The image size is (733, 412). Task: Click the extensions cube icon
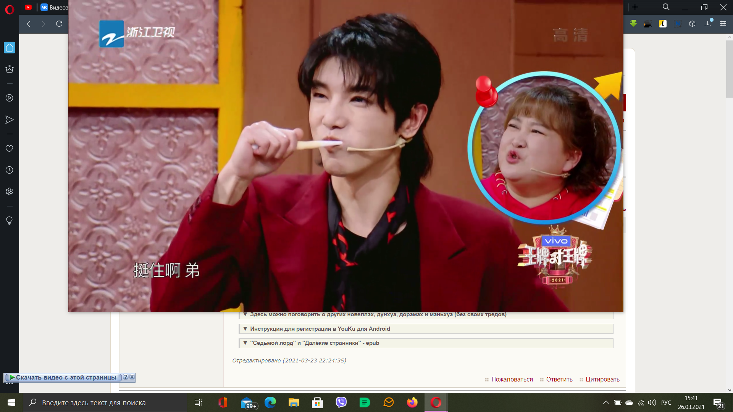(x=693, y=24)
